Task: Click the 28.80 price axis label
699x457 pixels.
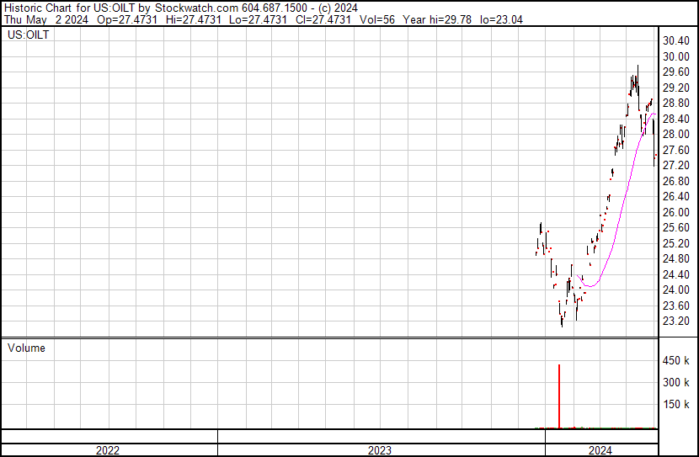Action: [676, 104]
